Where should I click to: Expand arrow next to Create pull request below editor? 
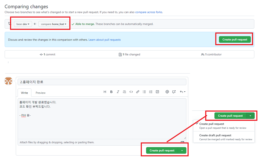coord(182,150)
